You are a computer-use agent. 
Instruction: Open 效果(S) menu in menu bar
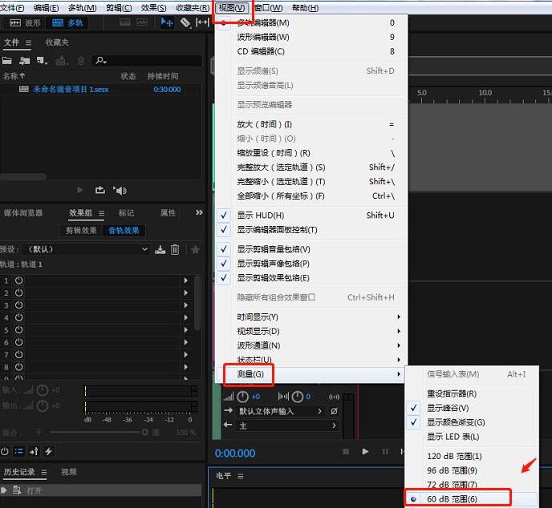click(153, 8)
